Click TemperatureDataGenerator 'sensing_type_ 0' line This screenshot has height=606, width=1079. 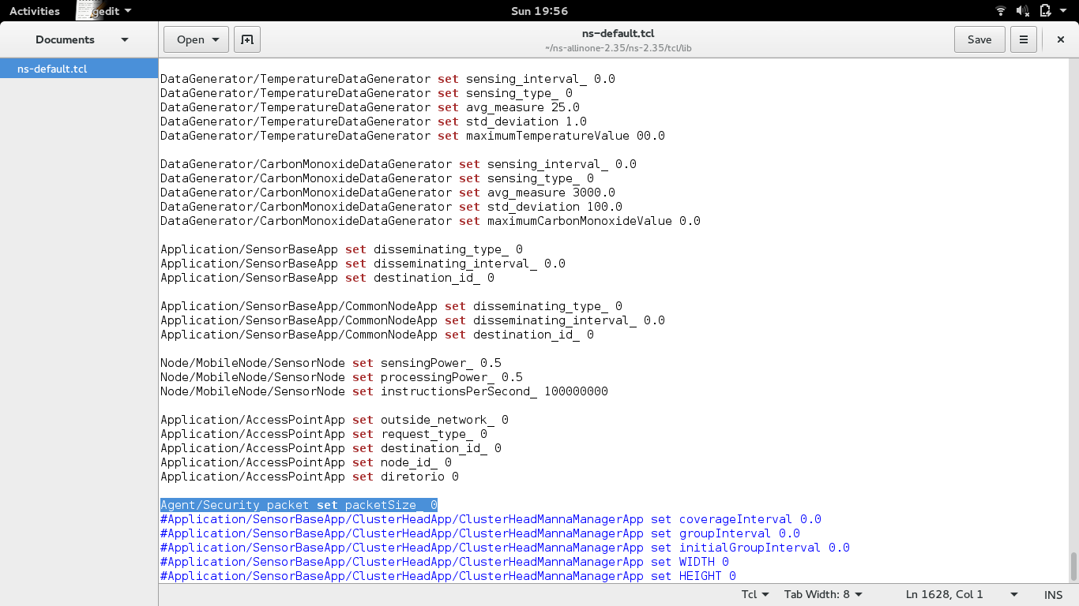pos(367,93)
